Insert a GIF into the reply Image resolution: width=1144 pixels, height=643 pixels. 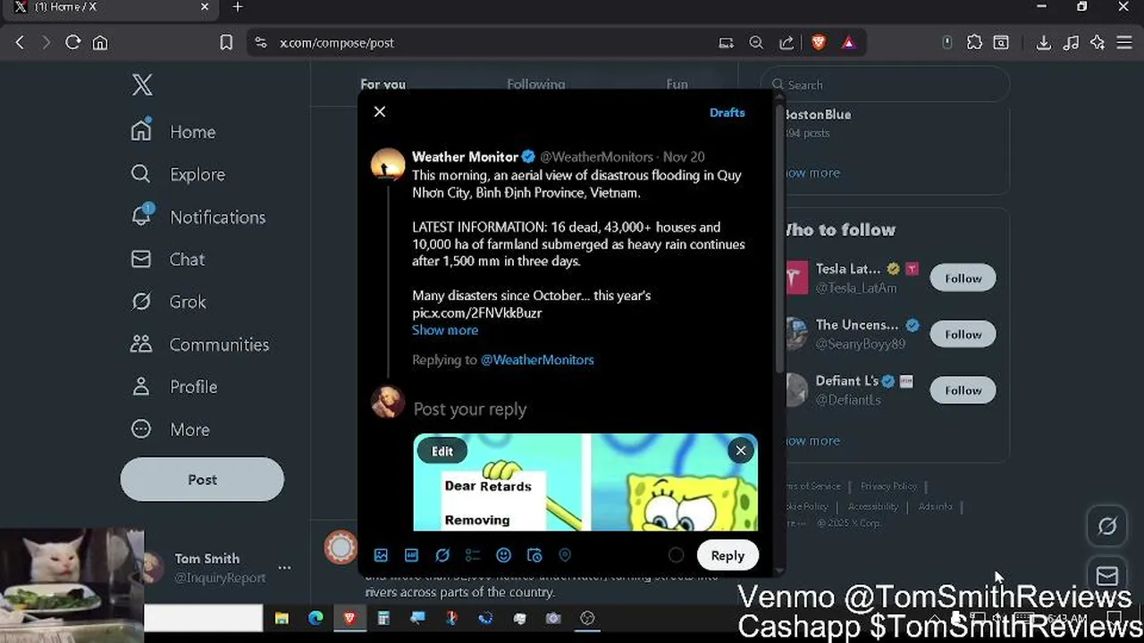coord(411,555)
